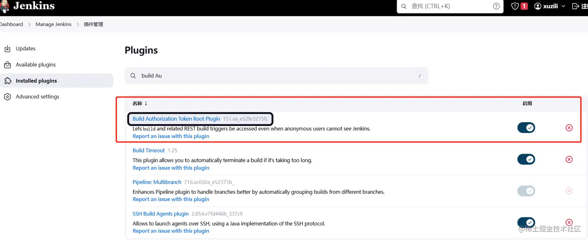The image size is (588, 240).
Task: Go to Dashboard breadcrumb
Action: click(x=11, y=24)
